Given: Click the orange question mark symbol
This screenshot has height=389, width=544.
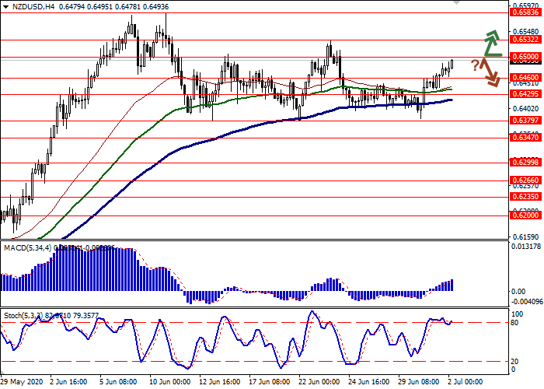Looking at the screenshot, I should point(474,65).
